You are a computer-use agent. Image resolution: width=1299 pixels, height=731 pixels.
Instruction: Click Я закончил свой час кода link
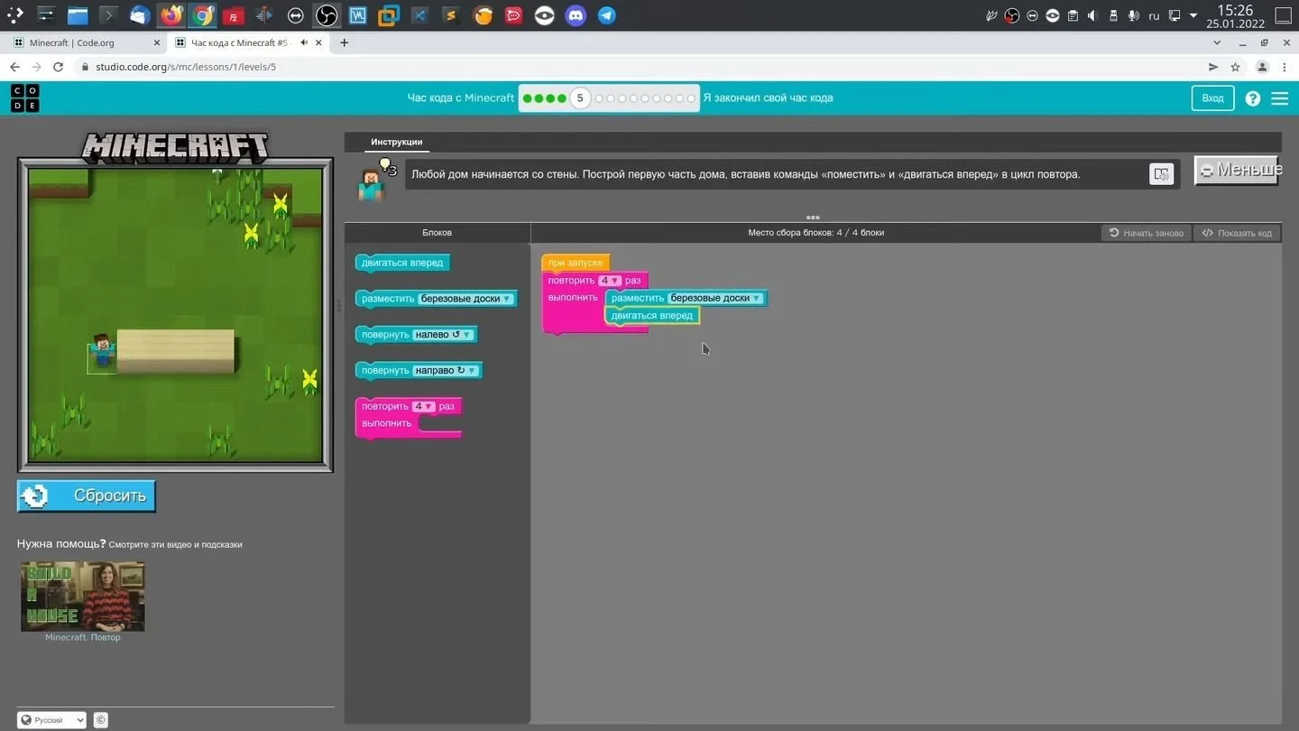[x=768, y=98]
